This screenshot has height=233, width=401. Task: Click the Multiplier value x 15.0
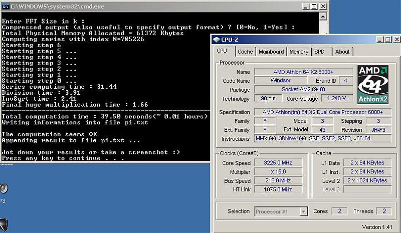pyautogui.click(x=278, y=171)
